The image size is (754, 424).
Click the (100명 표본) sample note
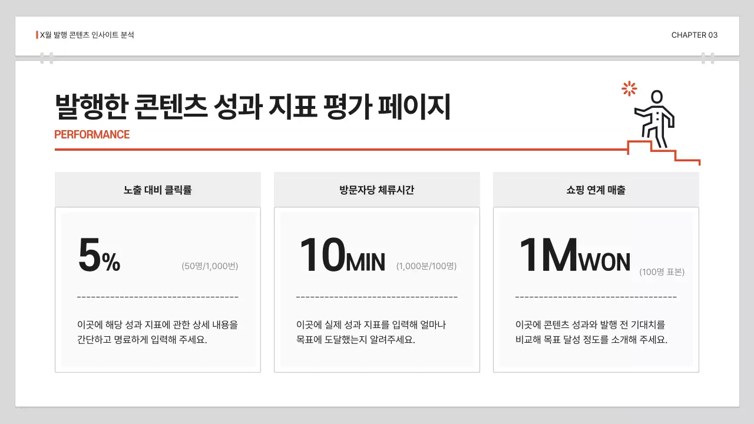point(662,271)
